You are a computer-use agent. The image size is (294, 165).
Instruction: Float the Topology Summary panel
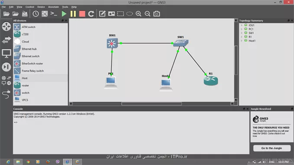click(x=288, y=21)
